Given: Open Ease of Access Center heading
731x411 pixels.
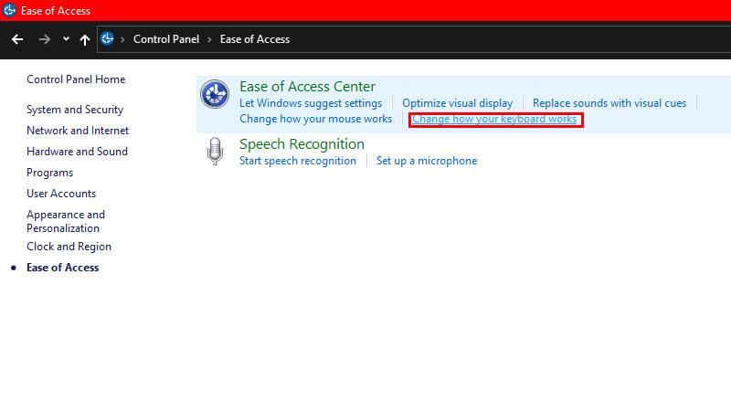Looking at the screenshot, I should 307,87.
